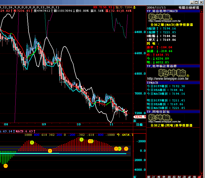Click smiley icon below the 1000 label
This screenshot has width=205, height=178.
coord(32,143)
